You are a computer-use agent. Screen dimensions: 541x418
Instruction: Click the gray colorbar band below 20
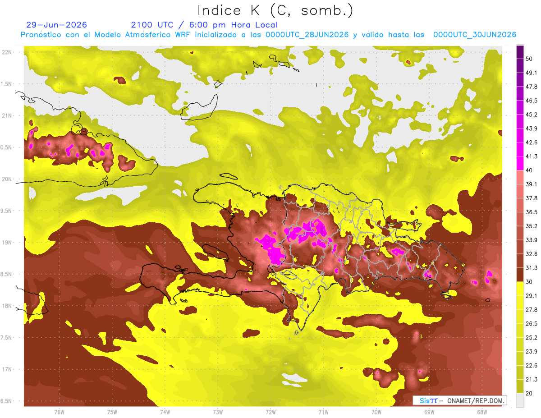coord(520,400)
